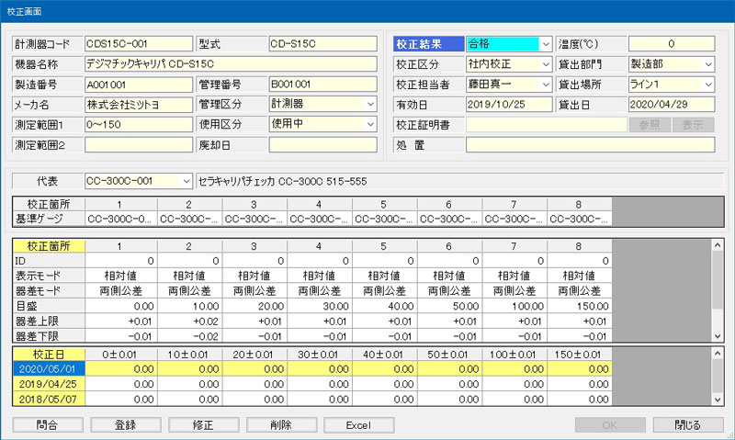Click the 削除 button
Viewport: 735px width, 440px height.
click(x=281, y=425)
